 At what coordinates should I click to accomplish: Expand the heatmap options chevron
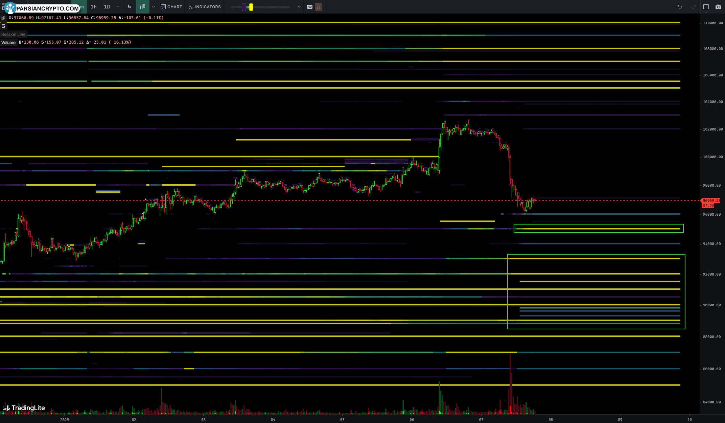[154, 7]
